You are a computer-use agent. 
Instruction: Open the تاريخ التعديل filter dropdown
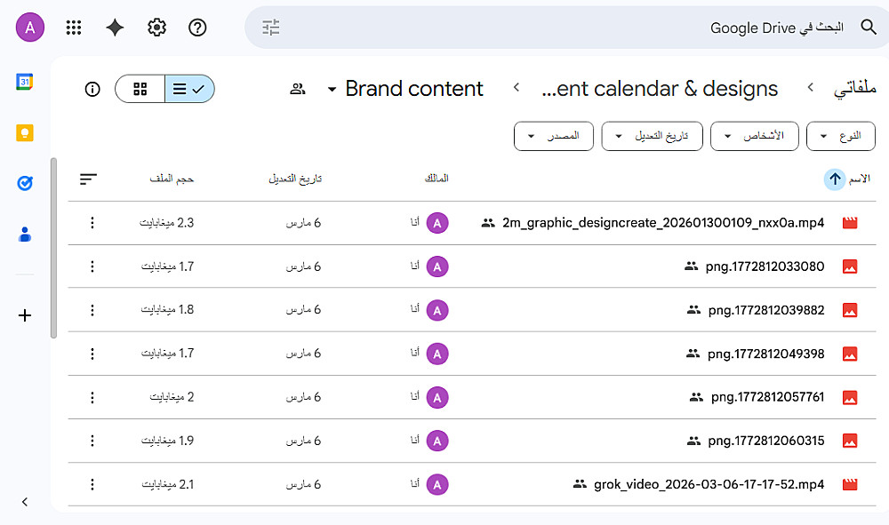pyautogui.click(x=652, y=136)
